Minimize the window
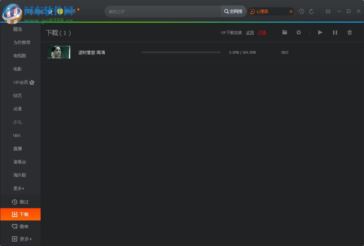The width and height of the screenshot is (364, 246). point(339,11)
